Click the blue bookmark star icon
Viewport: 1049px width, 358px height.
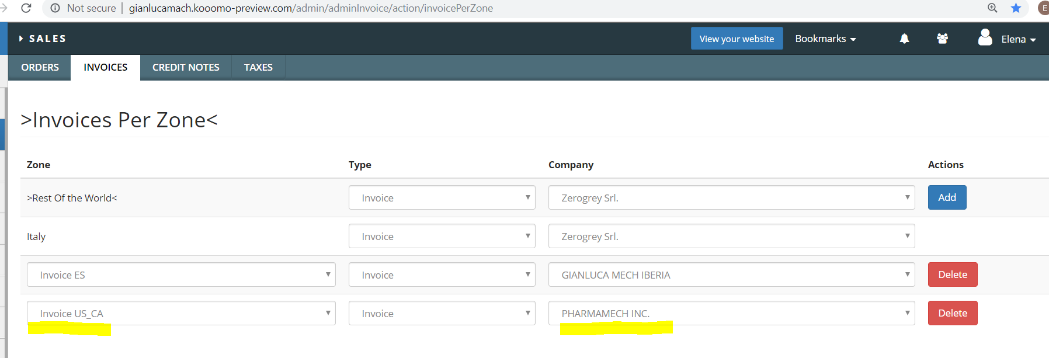pos(1016,8)
